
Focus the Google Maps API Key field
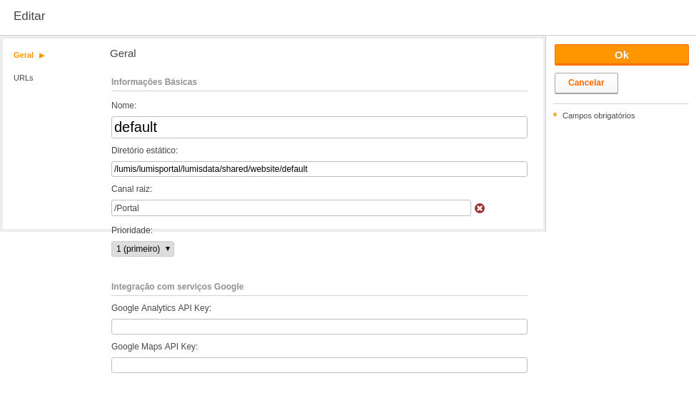(x=319, y=365)
